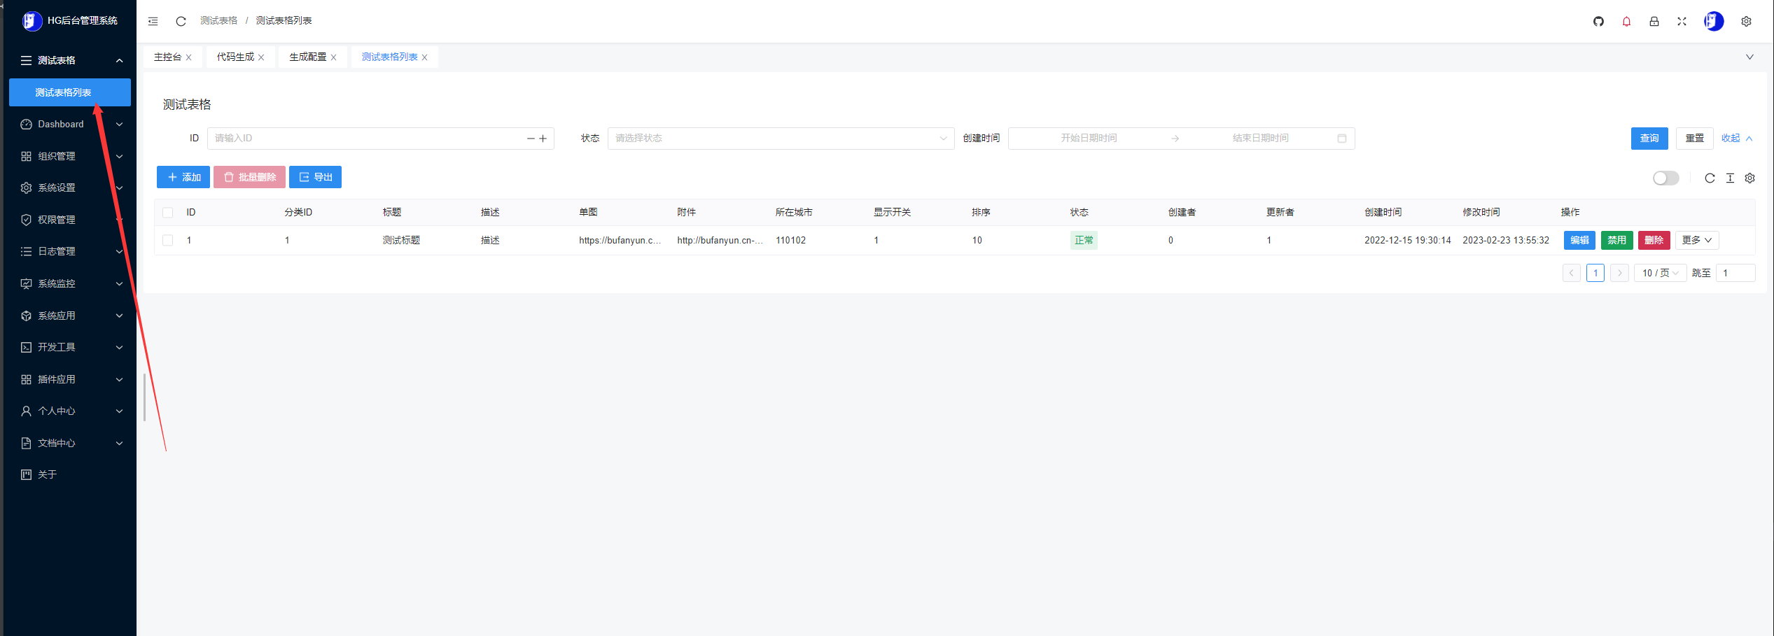Toggle fullscreen with the expand icon
Image resolution: width=1774 pixels, height=636 pixels.
(x=1682, y=21)
